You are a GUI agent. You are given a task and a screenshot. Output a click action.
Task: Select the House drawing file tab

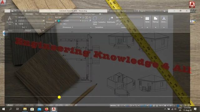click(x=28, y=31)
